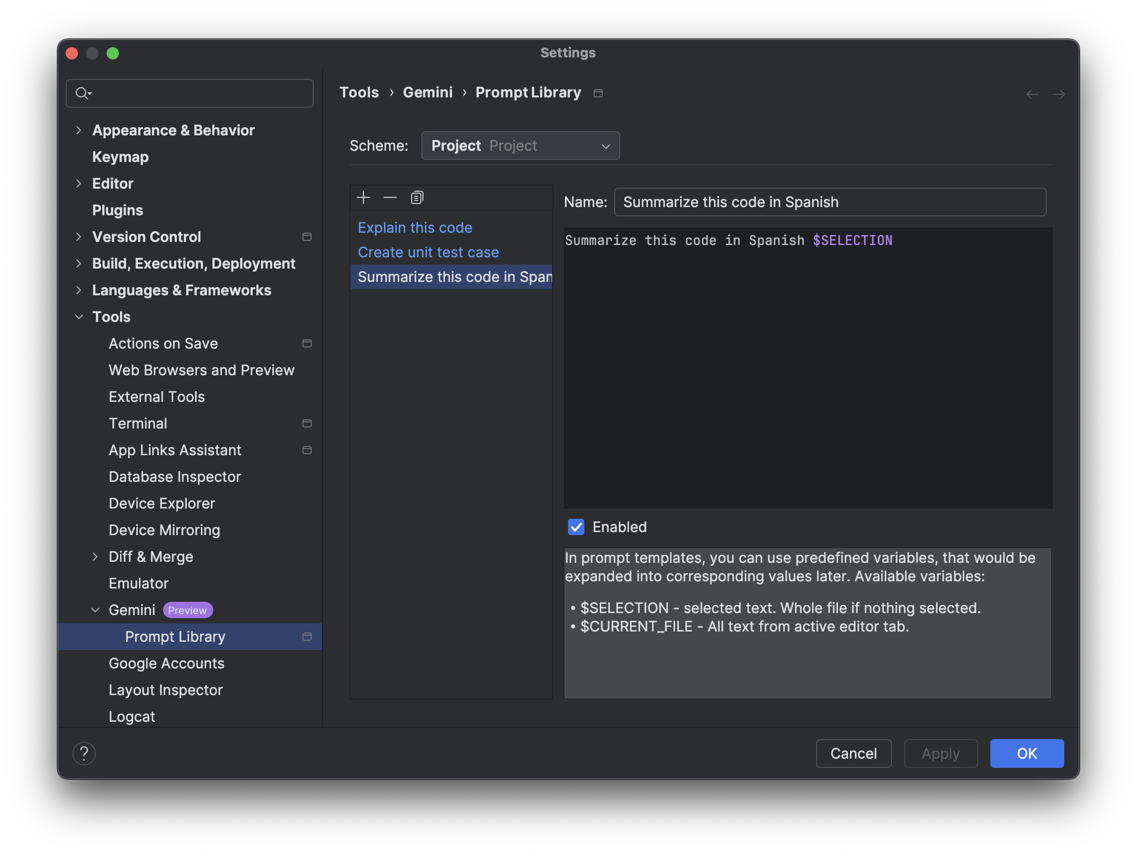Click the remove prompt icon (−)
The width and height of the screenshot is (1137, 855).
click(390, 197)
